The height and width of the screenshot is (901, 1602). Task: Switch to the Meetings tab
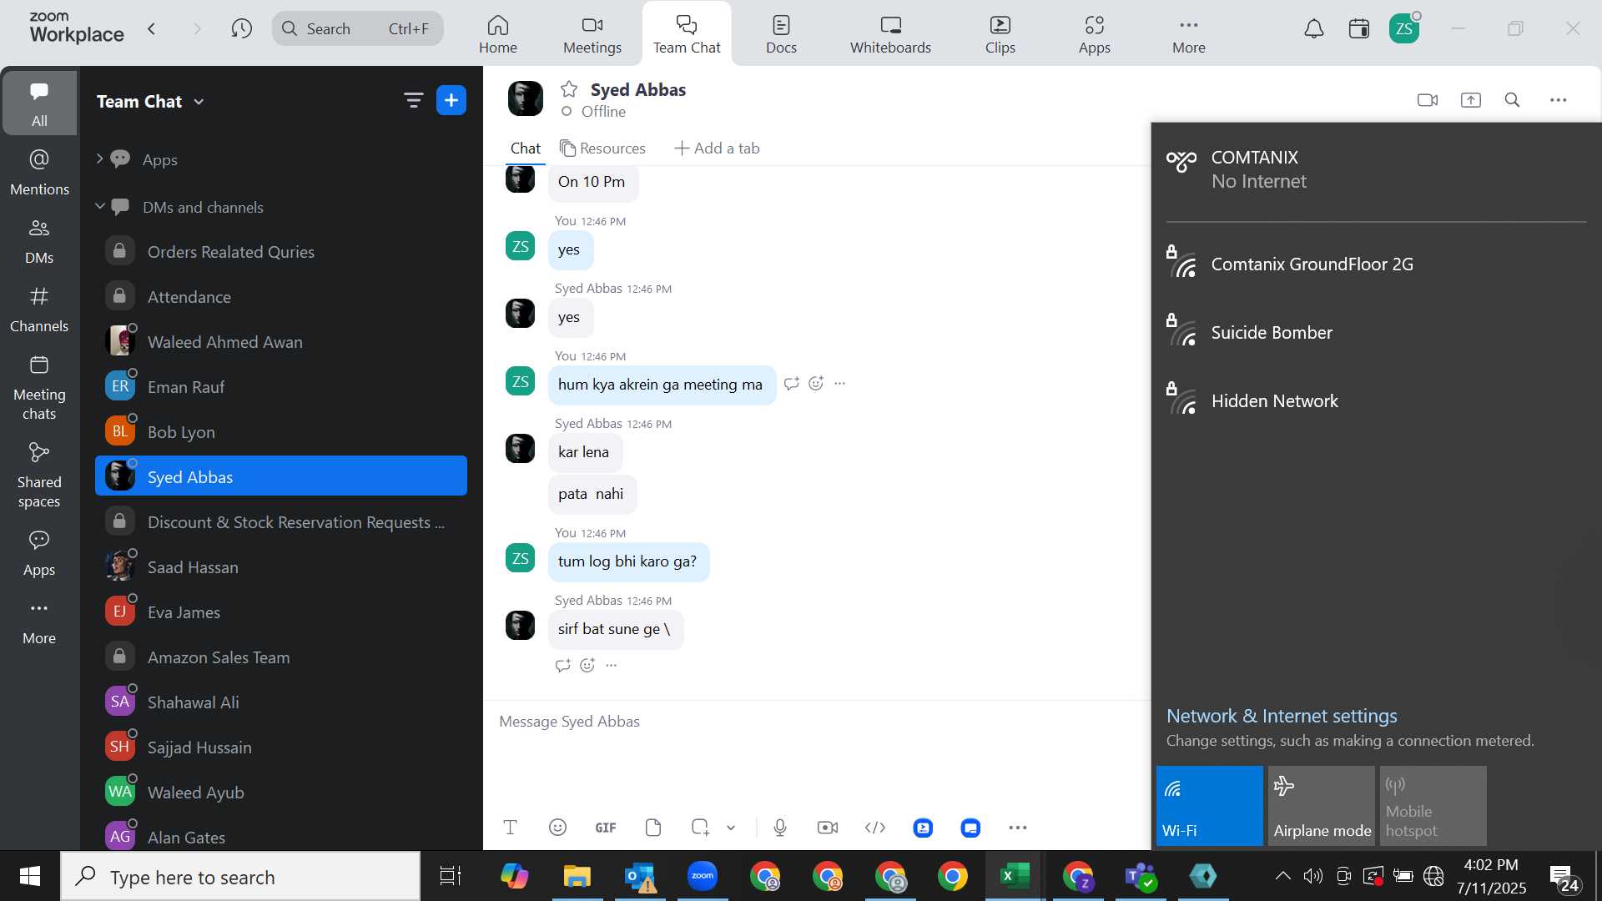pos(592,35)
